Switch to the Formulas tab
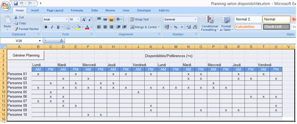Viewport: 297px width, 124px height. coord(77,10)
